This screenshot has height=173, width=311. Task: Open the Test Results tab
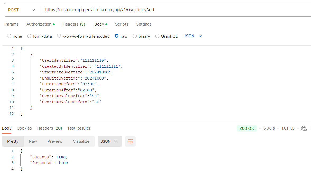tap(78, 128)
